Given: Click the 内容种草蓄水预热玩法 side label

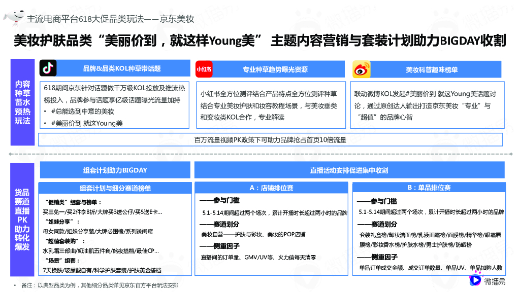Looking at the screenshot, I should pos(22,102).
